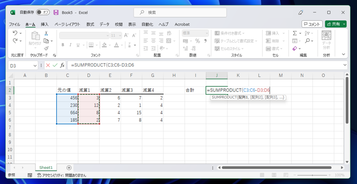Viewport: 357px width, 184px height.
Task: Click the Data Analysis icon
Action: (326, 35)
